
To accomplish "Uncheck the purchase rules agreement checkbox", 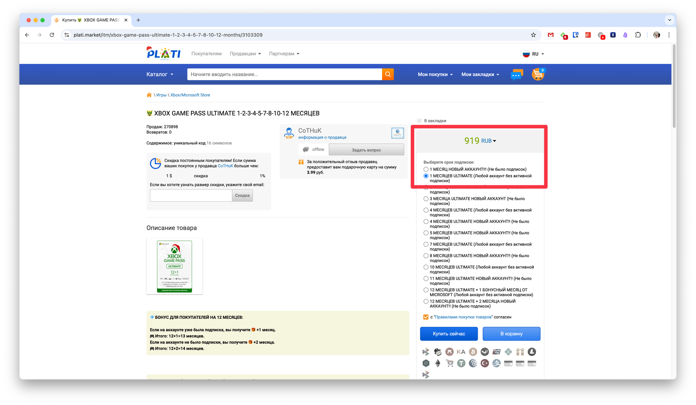I will tap(426, 317).
